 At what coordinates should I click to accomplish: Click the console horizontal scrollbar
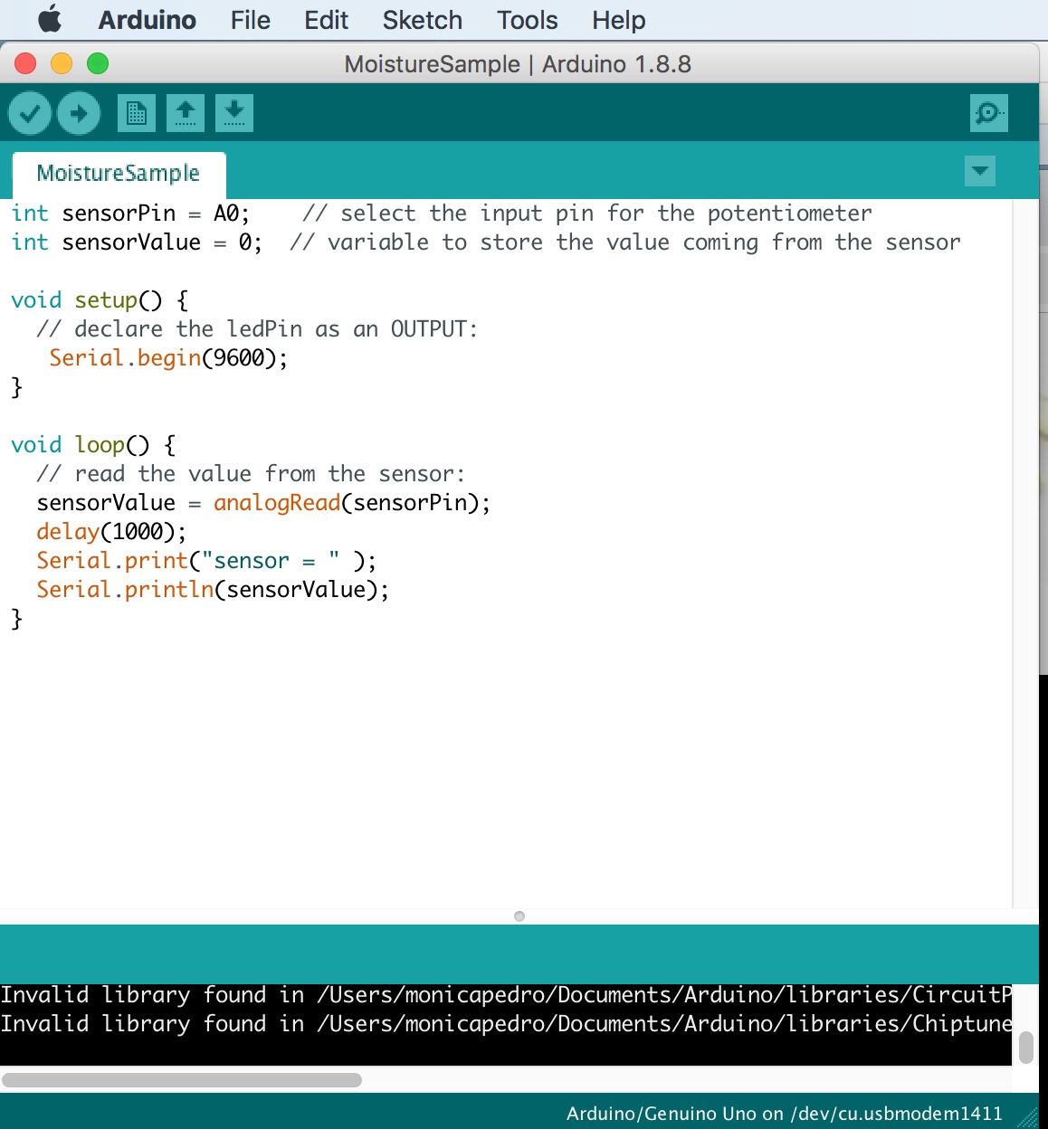click(x=182, y=1080)
